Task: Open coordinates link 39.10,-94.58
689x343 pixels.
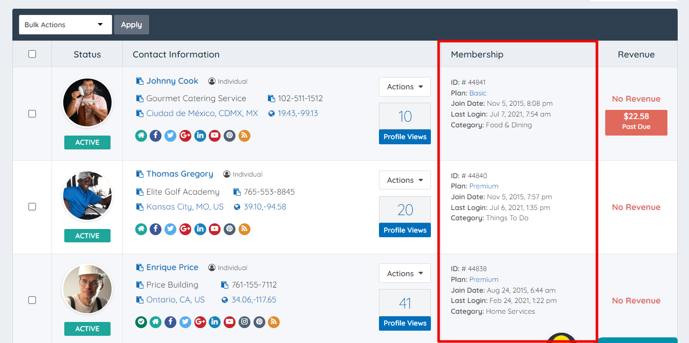Action: click(265, 207)
